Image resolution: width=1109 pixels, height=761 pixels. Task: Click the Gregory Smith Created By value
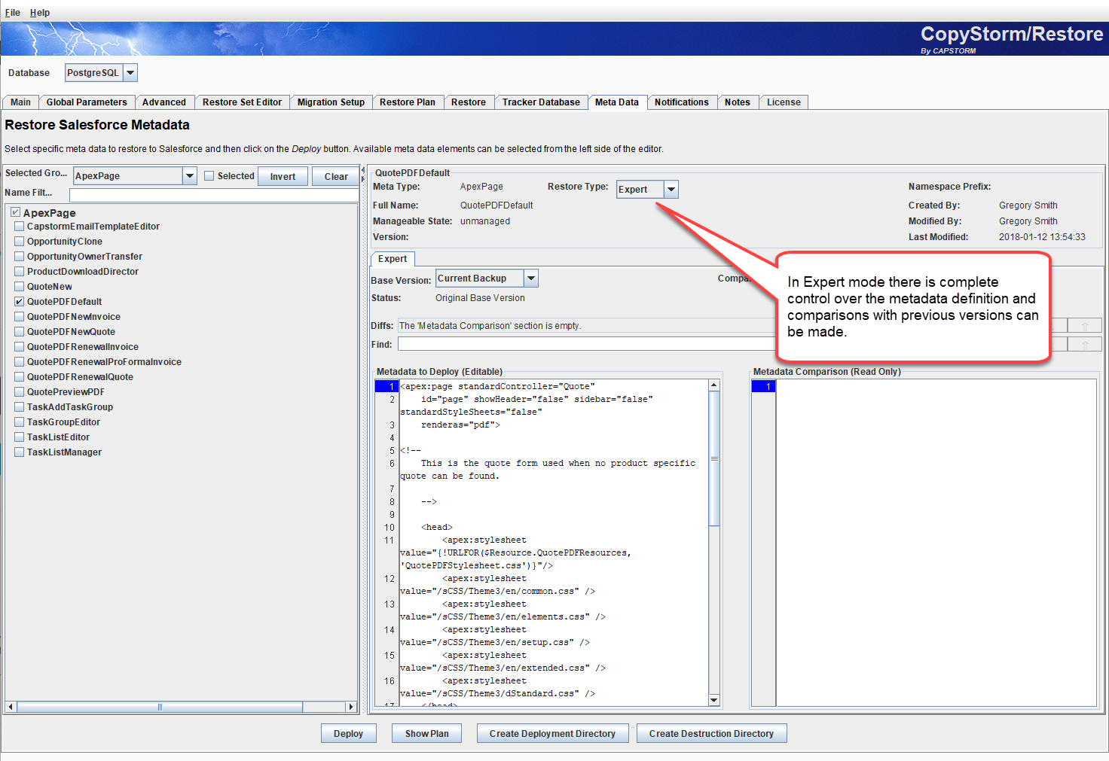tap(1028, 205)
